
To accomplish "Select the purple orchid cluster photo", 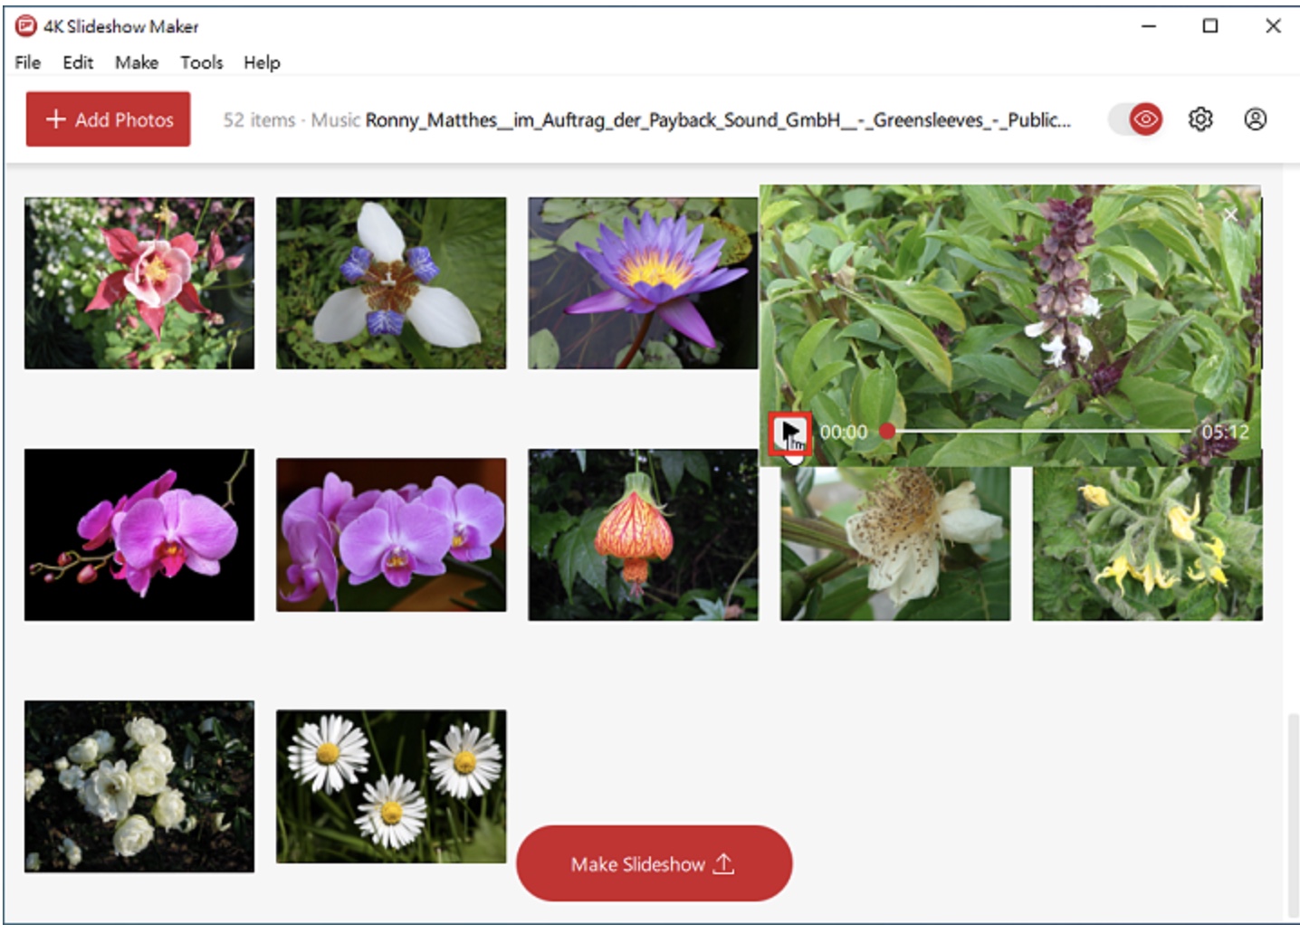I will tap(391, 535).
